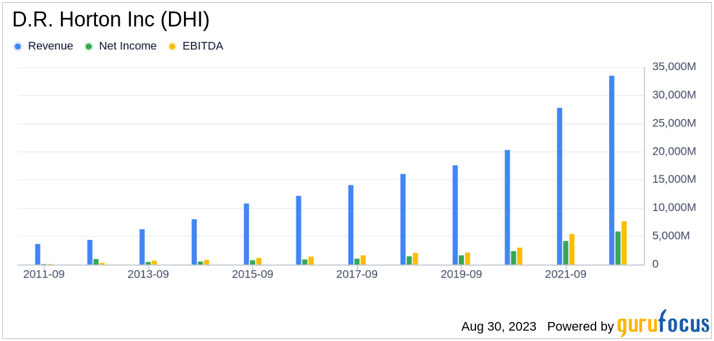
Task: Open the GuruFocus logo link
Action: pyautogui.click(x=663, y=323)
